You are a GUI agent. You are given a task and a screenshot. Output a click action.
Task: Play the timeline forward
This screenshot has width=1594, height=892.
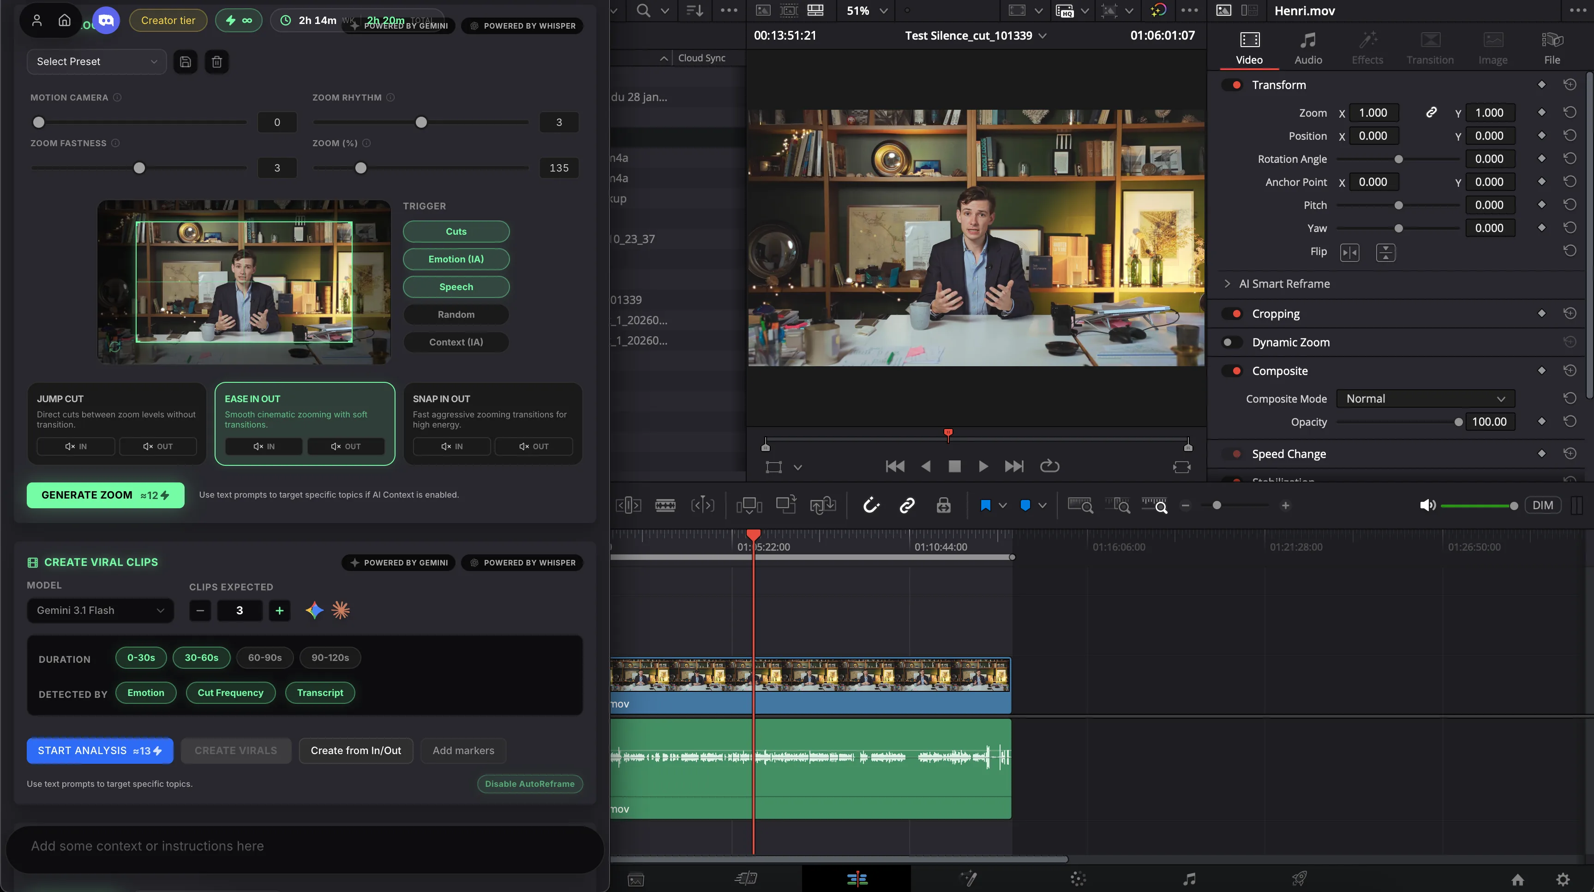click(x=983, y=466)
